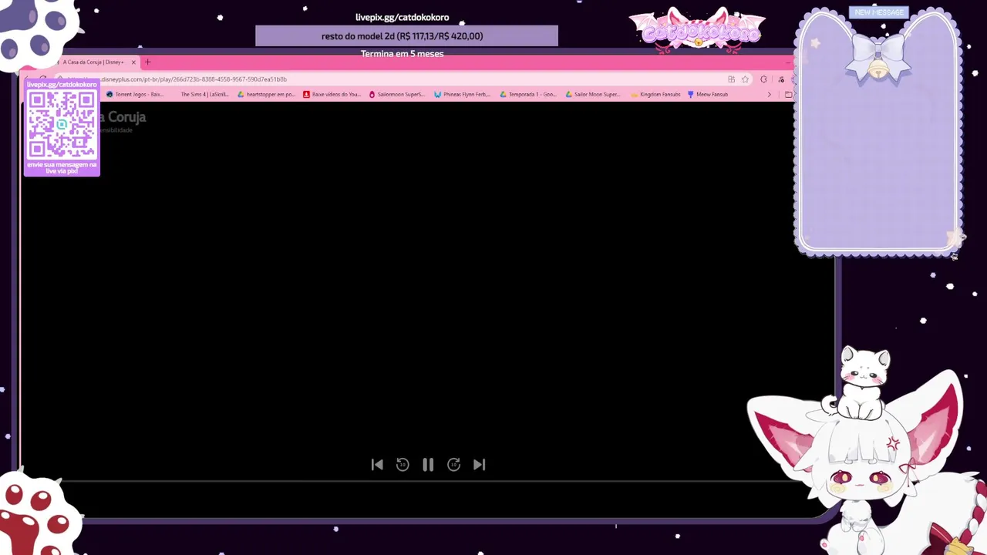
Task: Skip to next episode button
Action: point(479,464)
